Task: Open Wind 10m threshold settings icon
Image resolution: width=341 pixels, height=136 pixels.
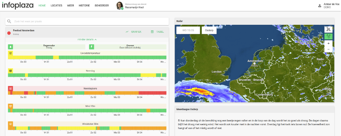Action: pyautogui.click(x=11, y=106)
